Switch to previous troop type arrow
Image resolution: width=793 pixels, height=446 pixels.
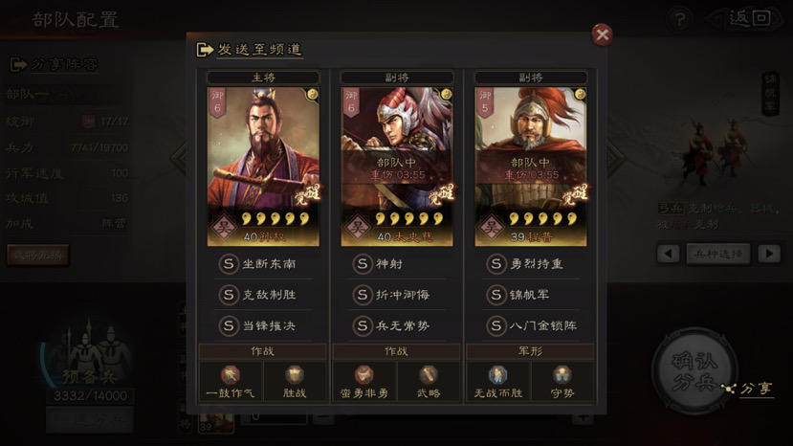pos(668,254)
